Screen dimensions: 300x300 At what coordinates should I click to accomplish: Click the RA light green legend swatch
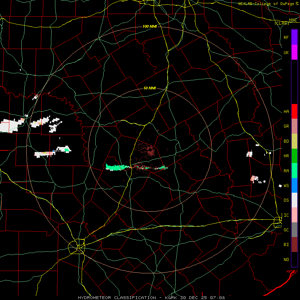(294, 171)
